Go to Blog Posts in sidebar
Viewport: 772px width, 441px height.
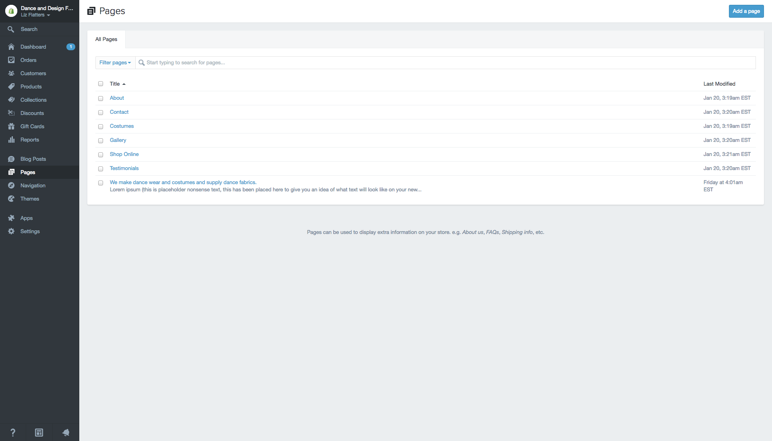coord(33,159)
